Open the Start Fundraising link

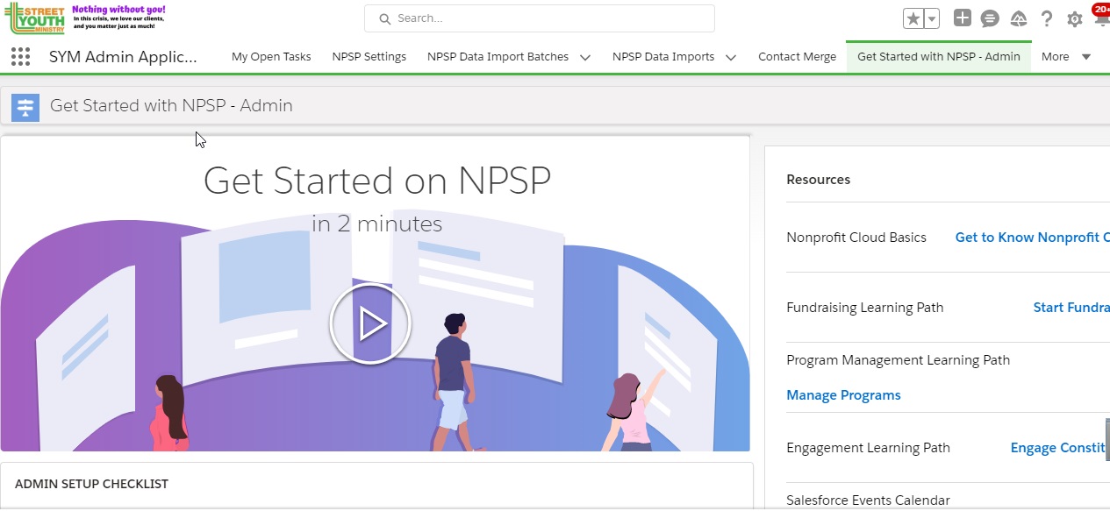click(x=1071, y=308)
